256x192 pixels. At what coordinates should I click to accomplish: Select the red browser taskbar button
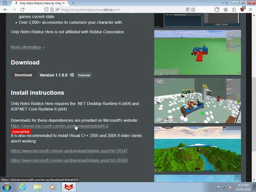pyautogui.click(x=69, y=187)
